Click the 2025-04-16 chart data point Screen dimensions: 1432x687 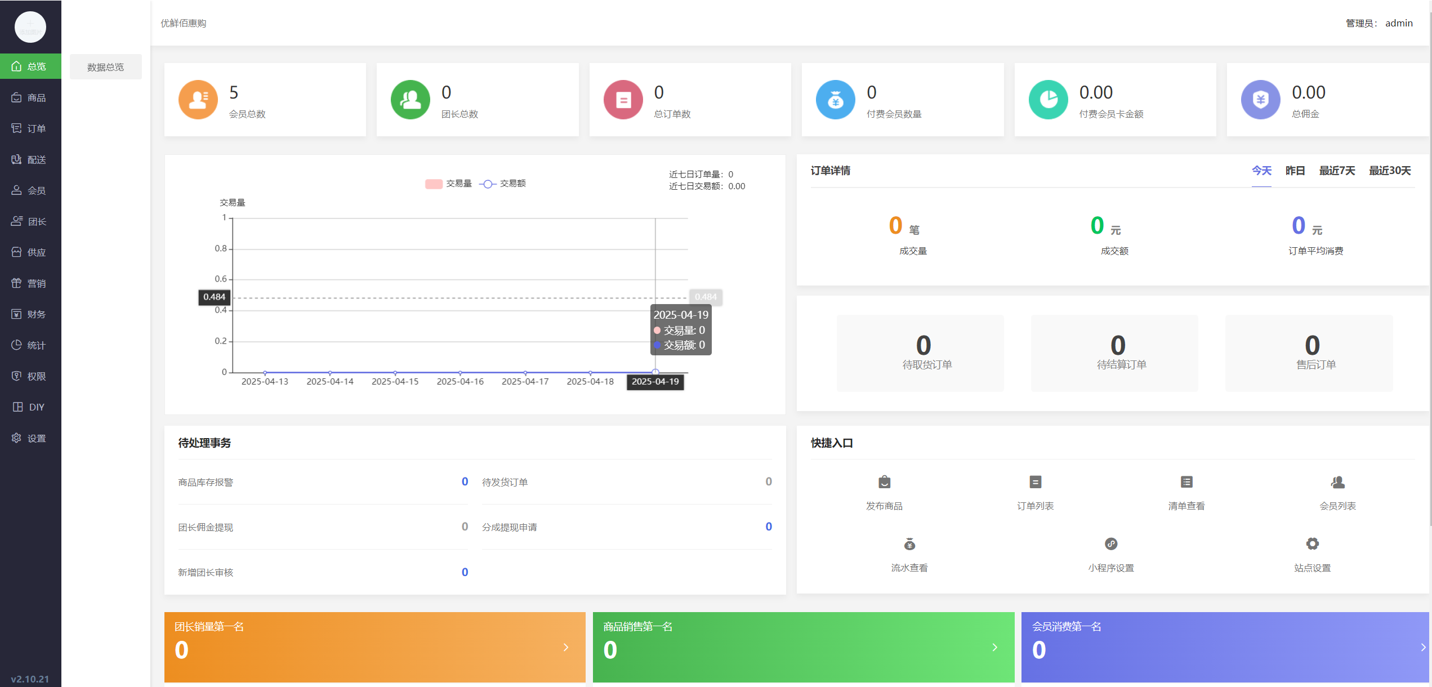(x=460, y=373)
